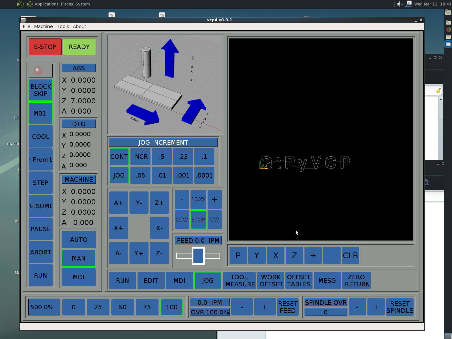Image resolution: width=452 pixels, height=339 pixels.
Task: Open the TOOL MEASURE tab
Action: click(x=239, y=281)
